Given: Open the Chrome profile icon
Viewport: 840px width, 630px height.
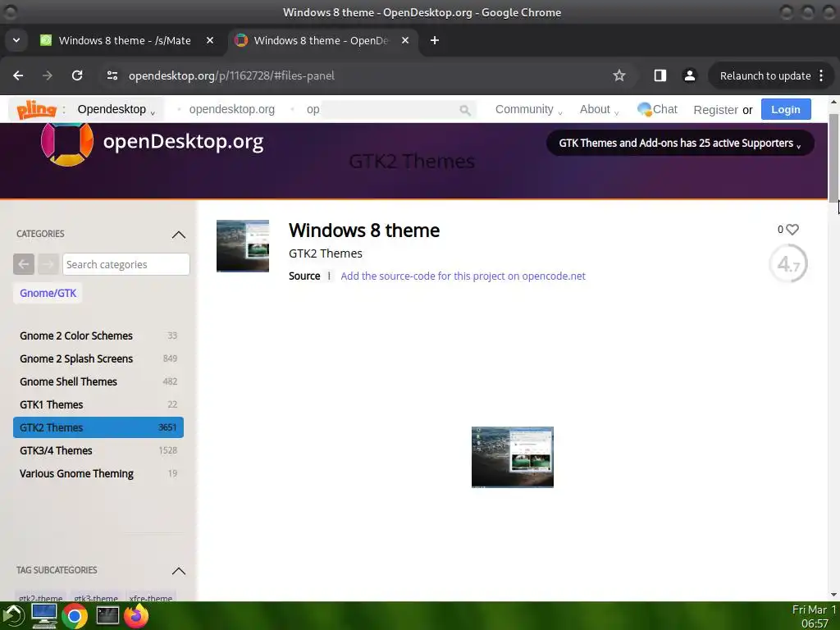Looking at the screenshot, I should tap(689, 75).
